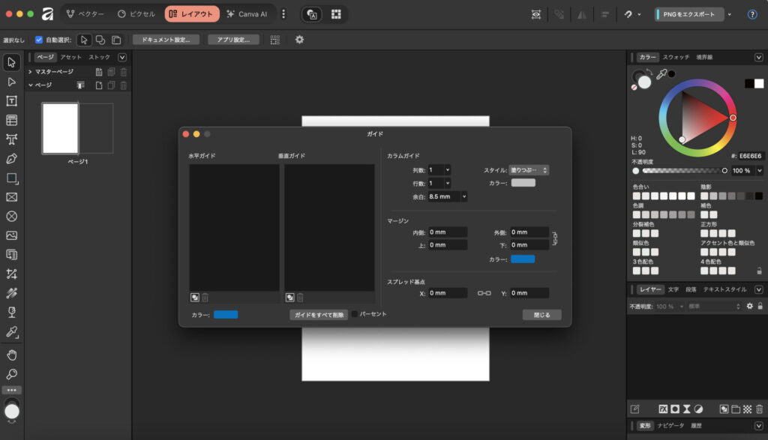Select the Frame Text tool
The image size is (768, 440).
click(12, 100)
